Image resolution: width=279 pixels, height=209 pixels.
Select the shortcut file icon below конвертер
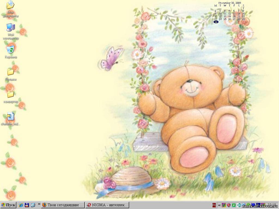coord(11,119)
